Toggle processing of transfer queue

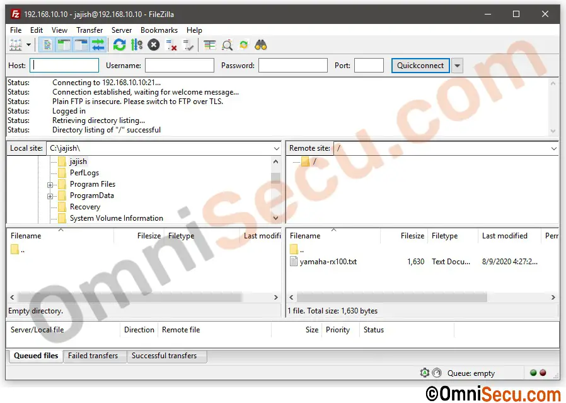[x=136, y=45]
